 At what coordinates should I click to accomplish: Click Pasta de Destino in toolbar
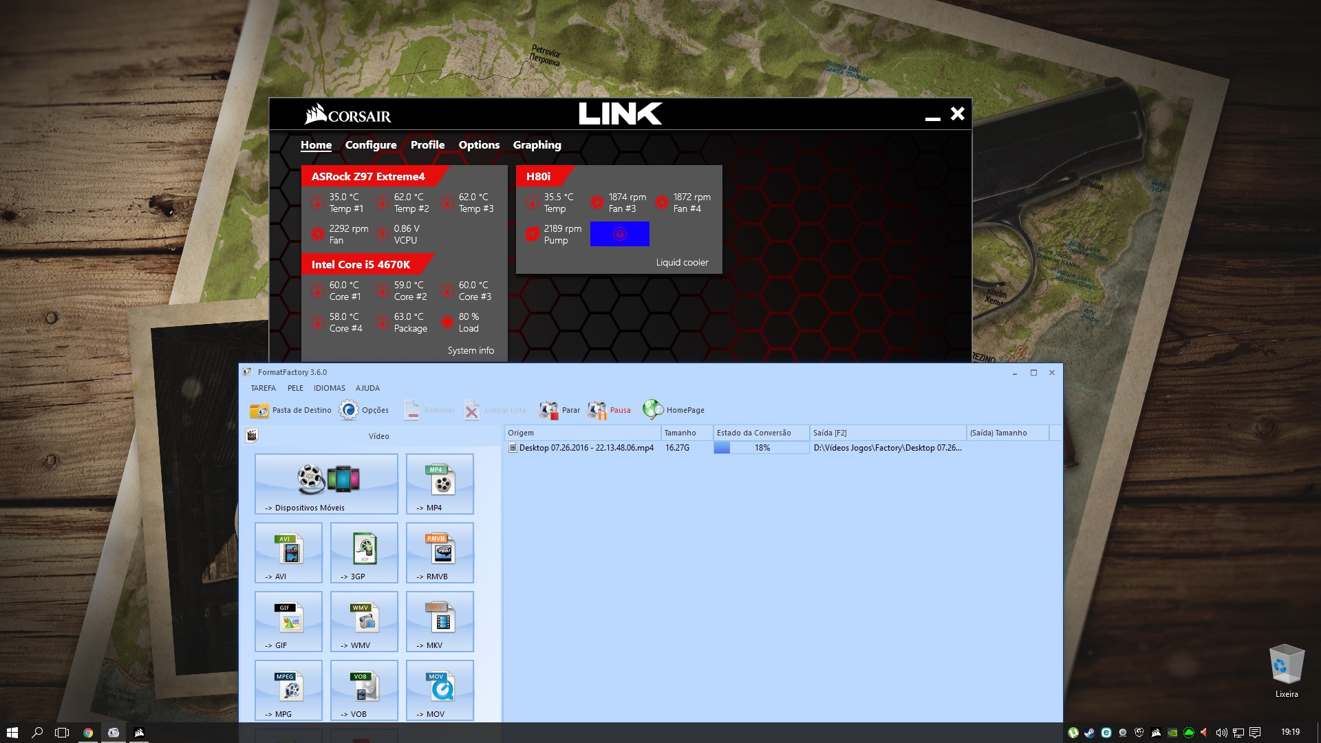point(290,410)
